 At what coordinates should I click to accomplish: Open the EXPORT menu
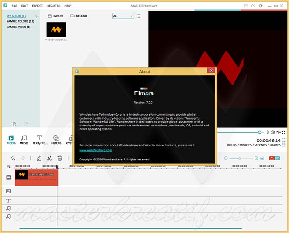[37, 6]
